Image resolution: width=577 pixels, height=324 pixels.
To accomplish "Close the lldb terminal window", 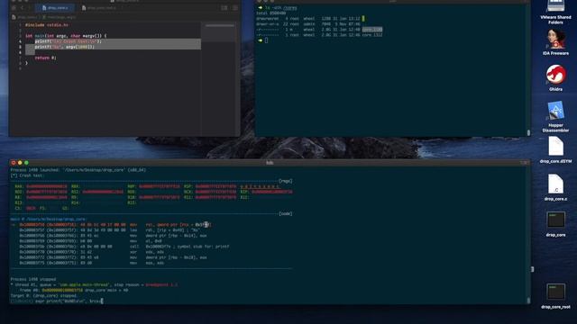I will (x=14, y=163).
